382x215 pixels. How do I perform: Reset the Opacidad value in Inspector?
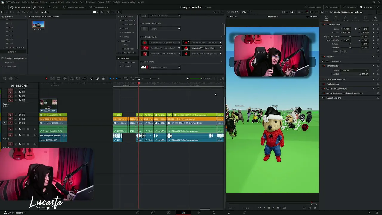click(x=378, y=74)
